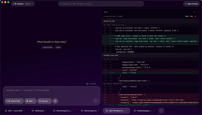Switch to the readybadgego-… tab
This screenshot has height=115, width=202.
coord(144,111)
